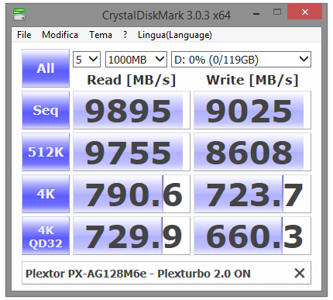Open the Modifica menu
333x300 pixels.
60,35
